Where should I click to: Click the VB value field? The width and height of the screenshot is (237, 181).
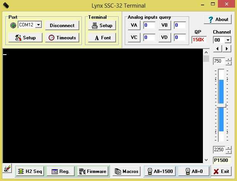[180, 25]
